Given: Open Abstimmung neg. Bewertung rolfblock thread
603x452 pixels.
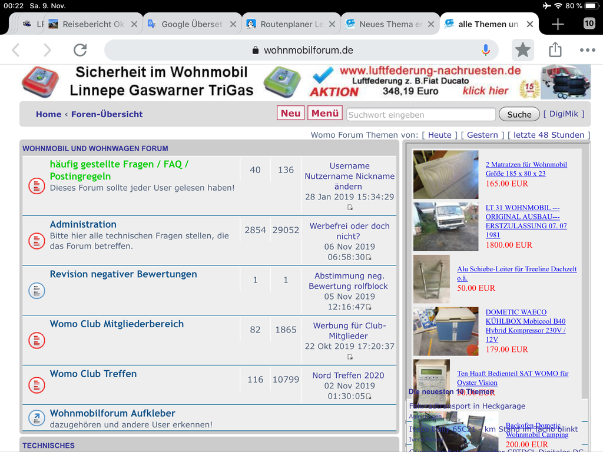Looking at the screenshot, I should tap(348, 281).
